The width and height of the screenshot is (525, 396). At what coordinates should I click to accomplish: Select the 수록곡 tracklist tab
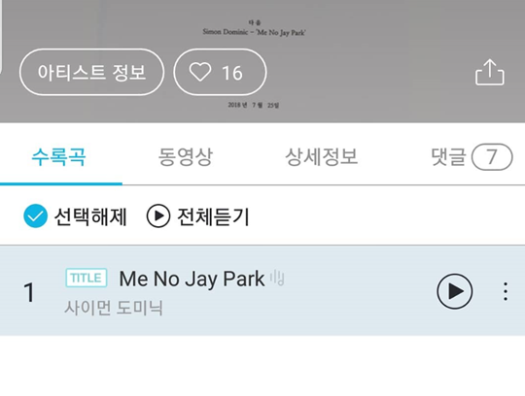(58, 156)
